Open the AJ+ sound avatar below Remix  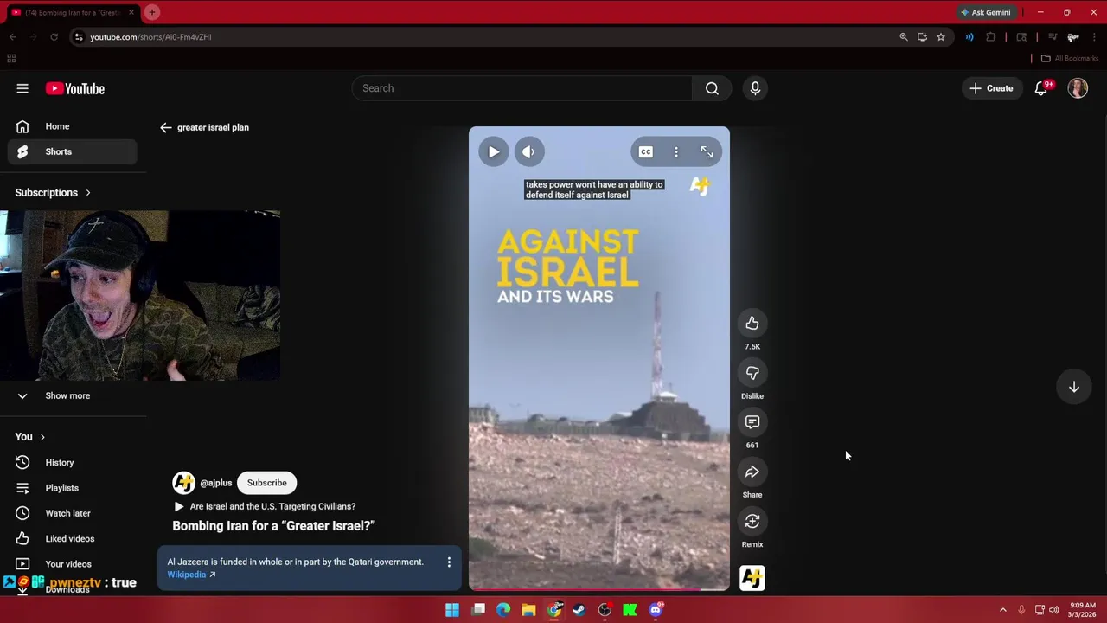(752, 578)
